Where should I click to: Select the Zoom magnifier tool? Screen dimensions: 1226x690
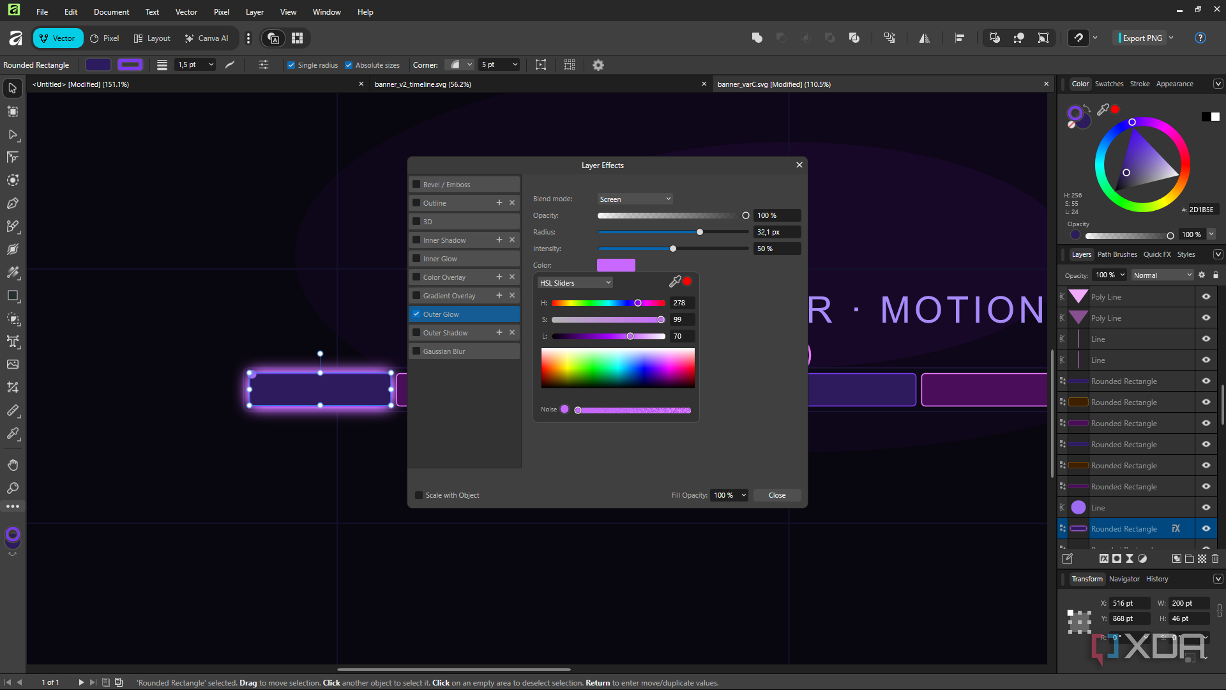[12, 488]
